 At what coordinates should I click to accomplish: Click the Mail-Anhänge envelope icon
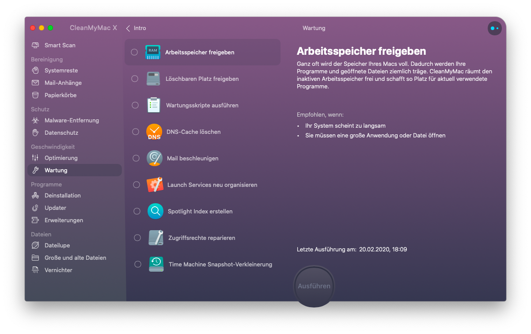[x=35, y=83]
